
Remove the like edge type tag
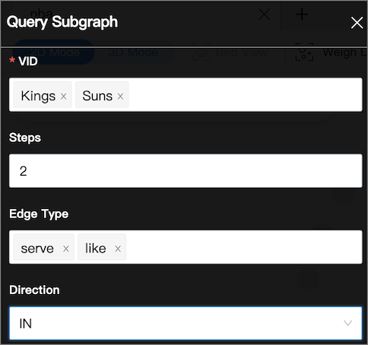pyautogui.click(x=118, y=248)
